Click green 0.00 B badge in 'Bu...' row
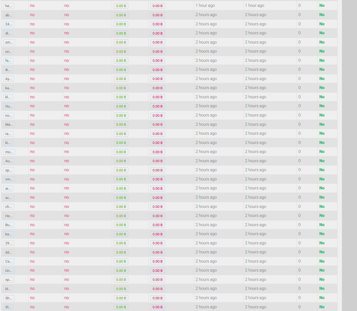 point(121,225)
